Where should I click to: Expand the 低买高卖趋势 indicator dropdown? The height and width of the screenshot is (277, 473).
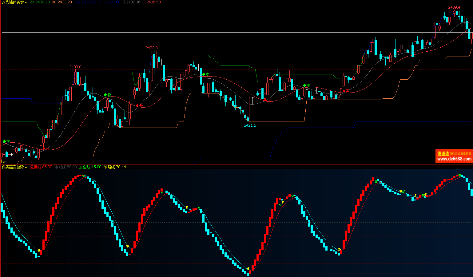click(x=26, y=167)
